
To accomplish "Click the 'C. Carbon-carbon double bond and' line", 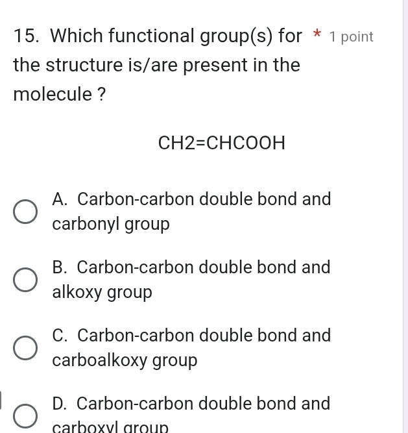I will click(191, 335).
